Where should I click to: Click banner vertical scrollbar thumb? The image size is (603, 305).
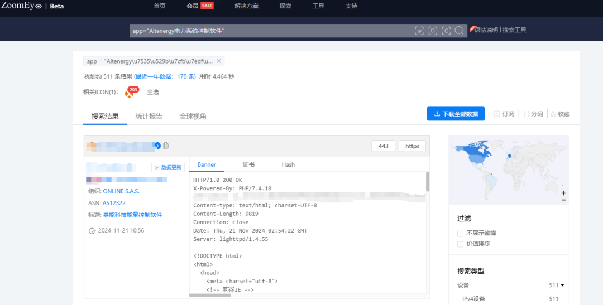tap(428, 181)
